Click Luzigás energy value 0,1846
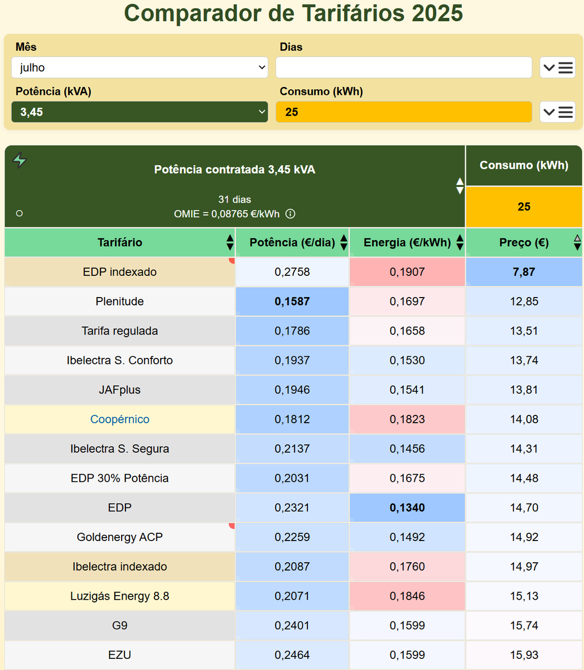This screenshot has width=584, height=670. 407,596
